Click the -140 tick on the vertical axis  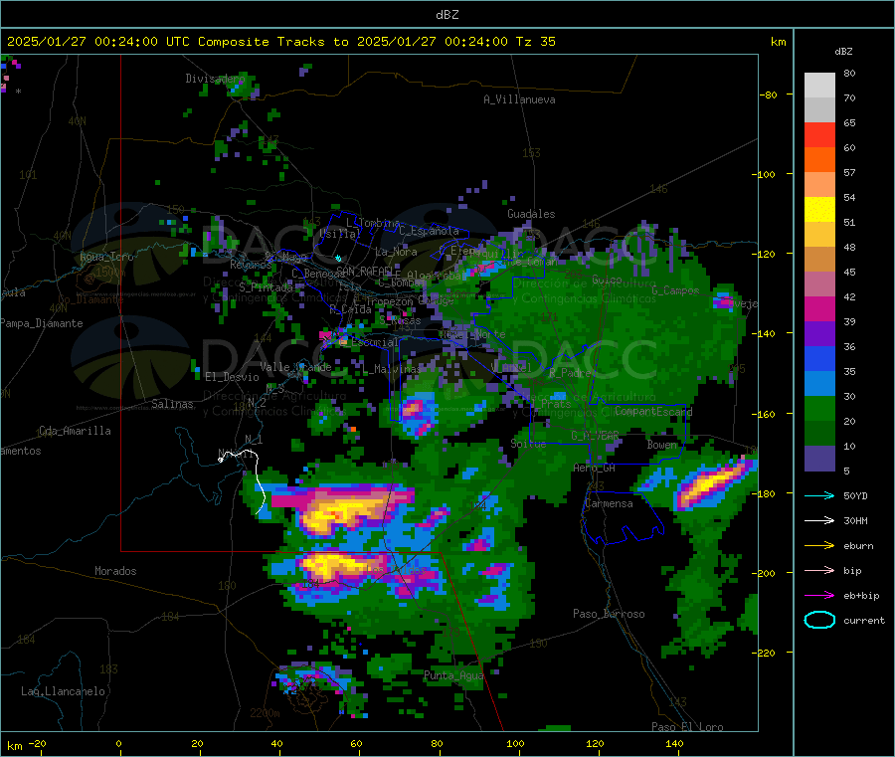coord(764,334)
